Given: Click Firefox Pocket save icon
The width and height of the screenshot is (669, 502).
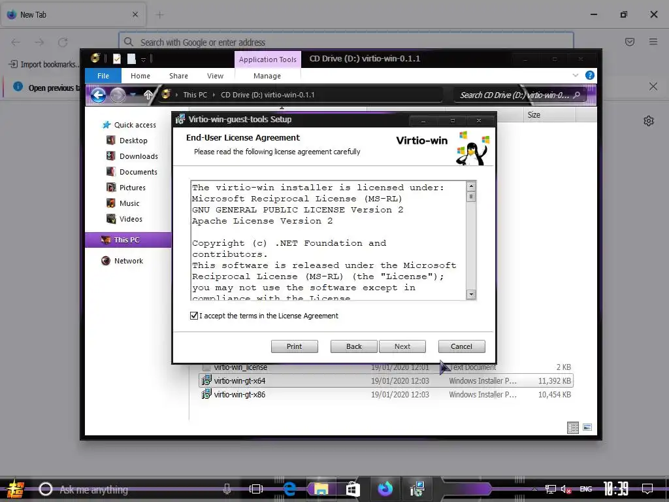Looking at the screenshot, I should point(630,41).
